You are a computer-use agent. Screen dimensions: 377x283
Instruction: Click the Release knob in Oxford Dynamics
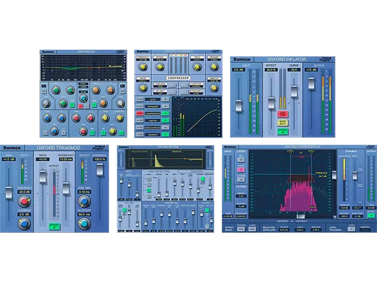(214, 67)
